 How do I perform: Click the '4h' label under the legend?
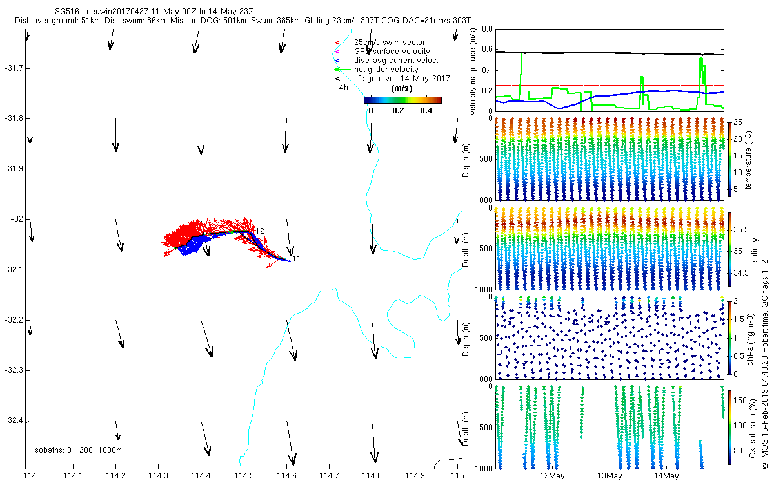click(x=343, y=87)
